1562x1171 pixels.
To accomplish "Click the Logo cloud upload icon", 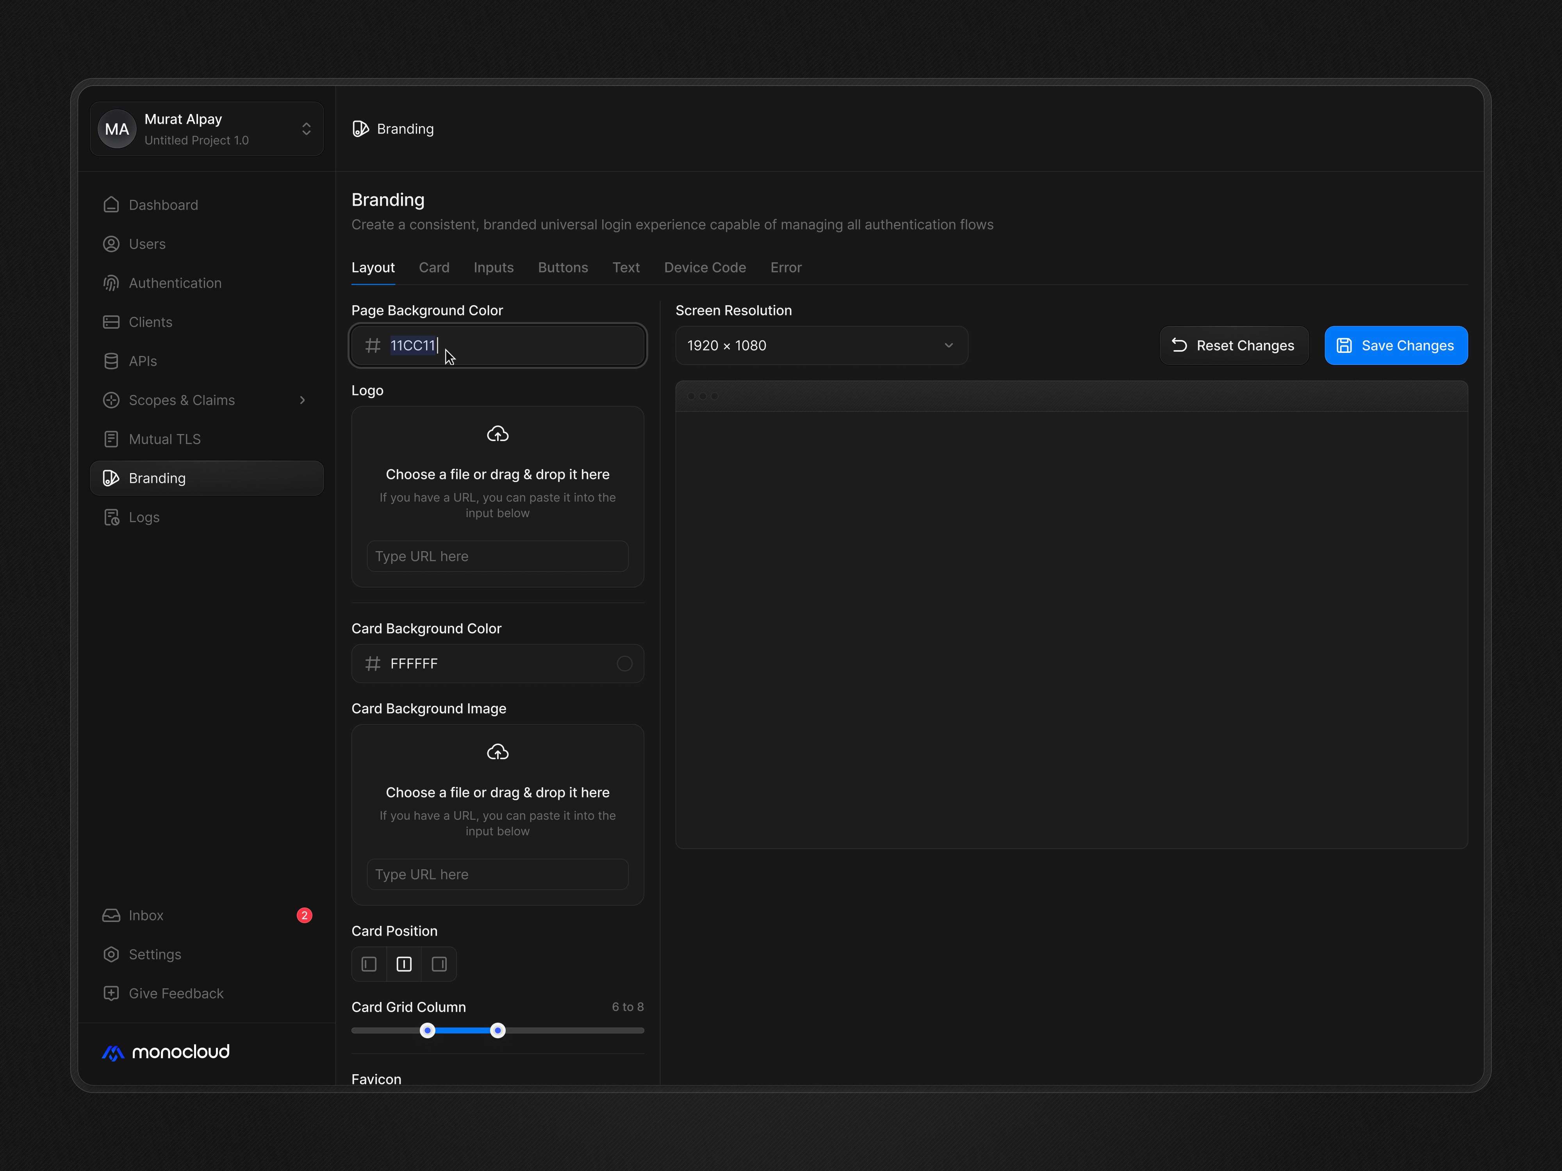I will tap(498, 434).
